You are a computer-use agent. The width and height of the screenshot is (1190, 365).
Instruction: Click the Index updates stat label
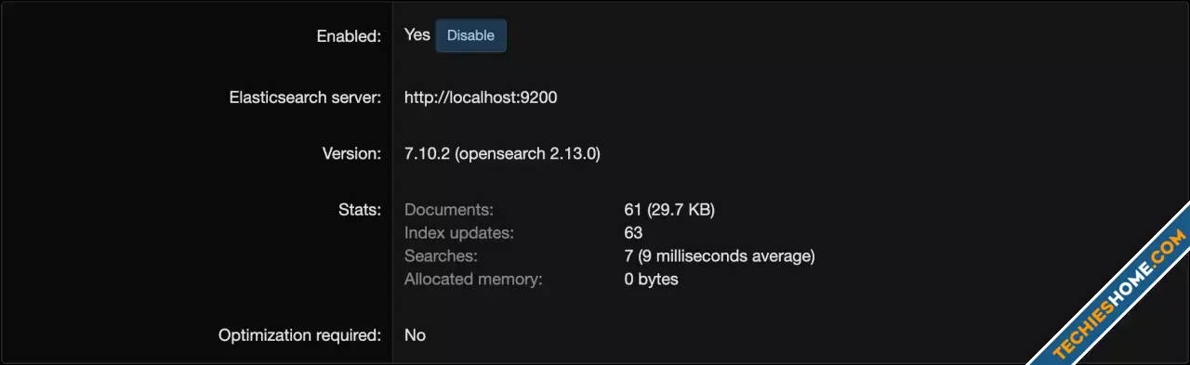click(459, 232)
